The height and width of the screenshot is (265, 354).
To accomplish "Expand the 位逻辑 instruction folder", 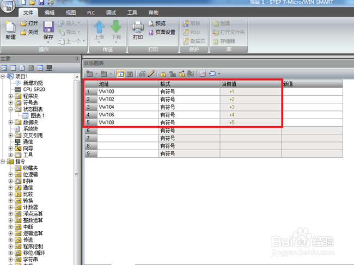I will [10, 175].
